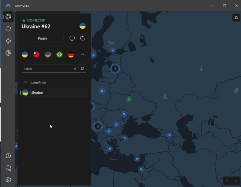
Task: Open the help question mark icon
Action: point(8,156)
